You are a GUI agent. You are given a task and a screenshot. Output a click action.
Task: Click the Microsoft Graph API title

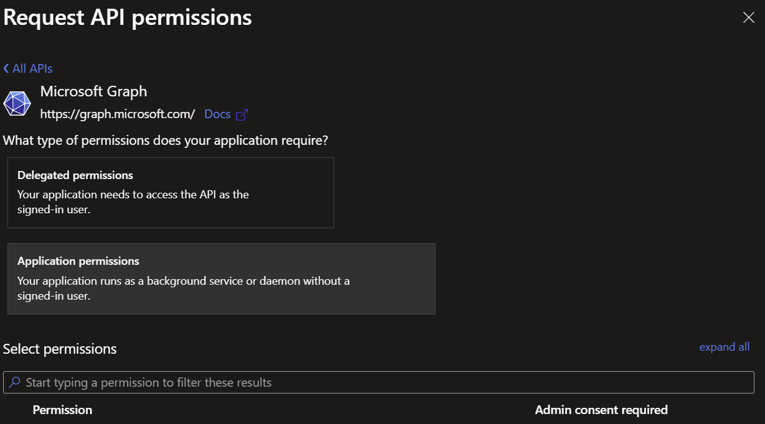(93, 91)
